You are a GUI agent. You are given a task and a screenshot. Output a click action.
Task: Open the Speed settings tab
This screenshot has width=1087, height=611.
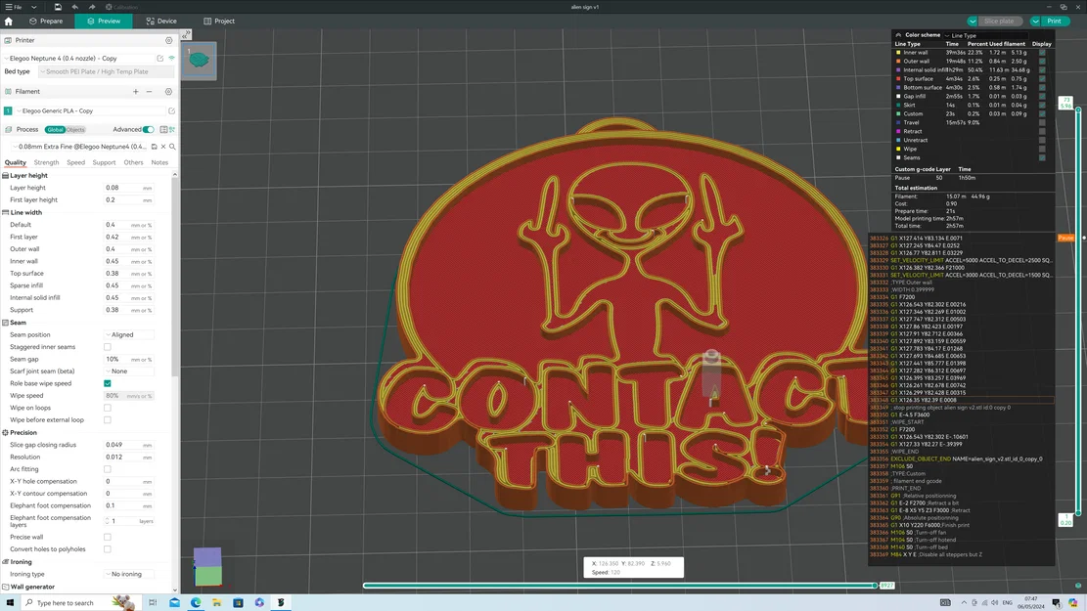(x=75, y=163)
